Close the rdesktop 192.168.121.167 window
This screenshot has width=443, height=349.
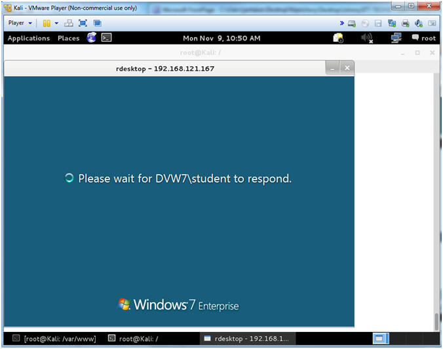(347, 68)
